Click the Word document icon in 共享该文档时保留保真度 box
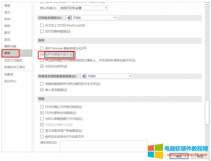This screenshot has width=211, height=161. (84, 76)
